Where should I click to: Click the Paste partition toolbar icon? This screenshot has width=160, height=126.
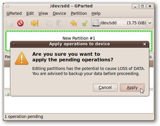pyautogui.click(x=59, y=23)
